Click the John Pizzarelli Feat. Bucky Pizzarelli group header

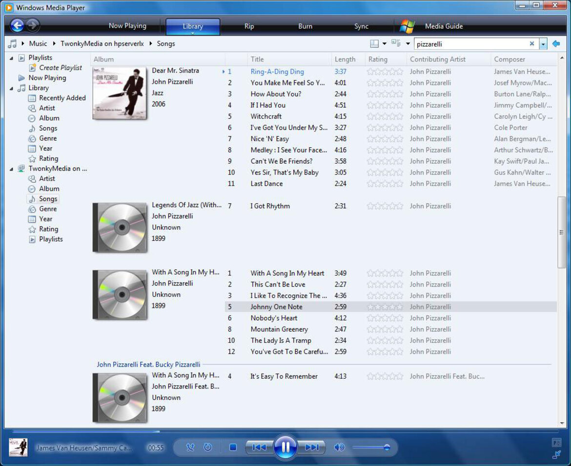coord(148,365)
